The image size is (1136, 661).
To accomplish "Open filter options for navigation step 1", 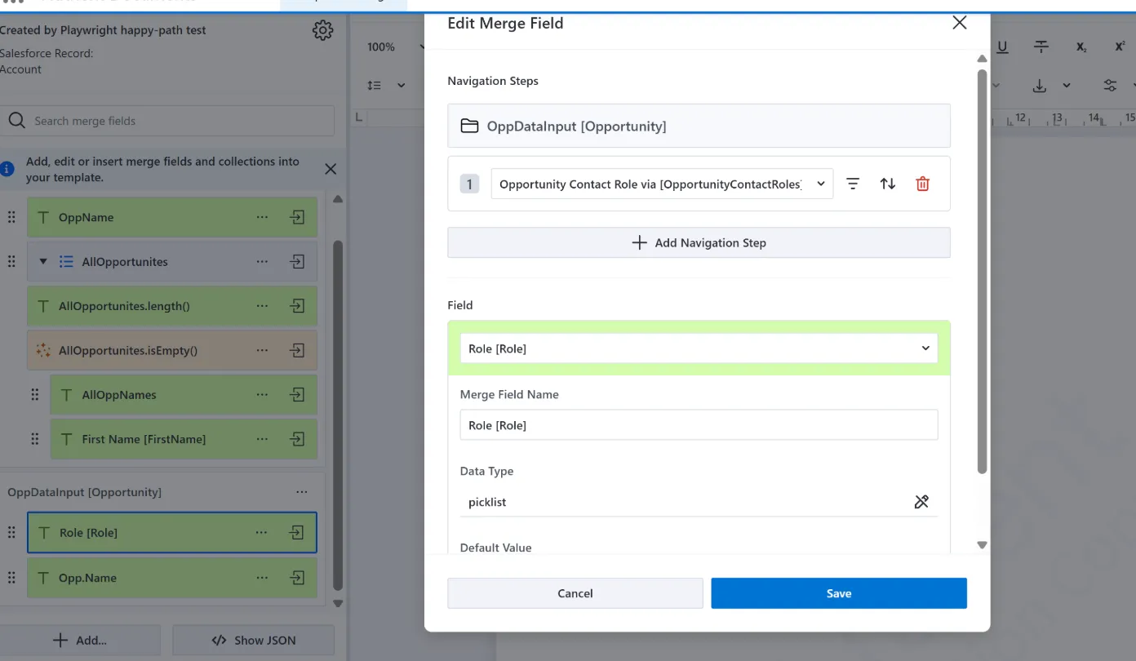I will click(x=853, y=184).
